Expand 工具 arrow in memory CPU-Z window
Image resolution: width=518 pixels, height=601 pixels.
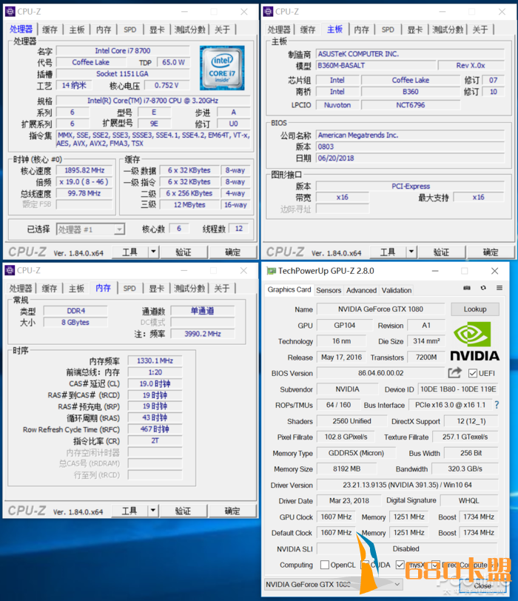(153, 511)
